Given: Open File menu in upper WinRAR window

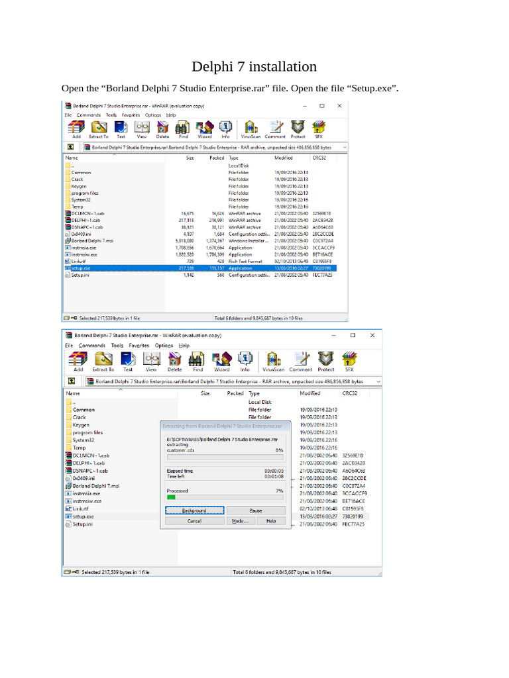Looking at the screenshot, I should 68,115.
